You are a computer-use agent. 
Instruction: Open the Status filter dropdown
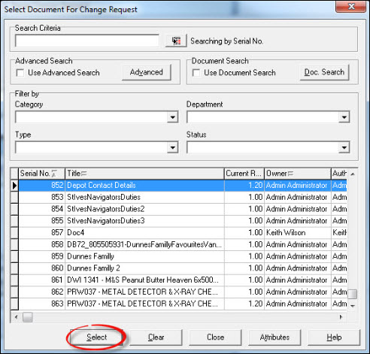344,147
